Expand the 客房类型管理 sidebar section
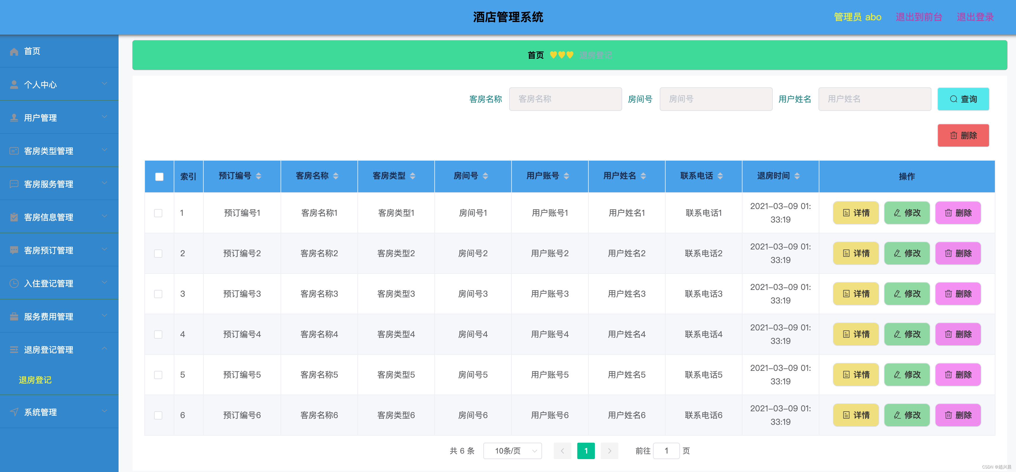Image resolution: width=1016 pixels, height=472 pixels. click(104, 150)
